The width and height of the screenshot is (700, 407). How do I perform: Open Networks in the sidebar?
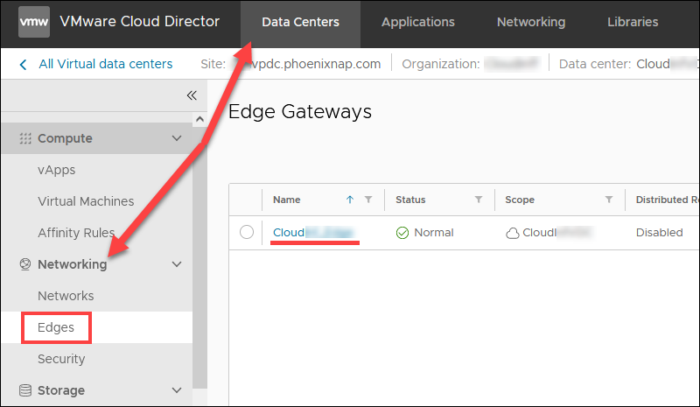[66, 296]
